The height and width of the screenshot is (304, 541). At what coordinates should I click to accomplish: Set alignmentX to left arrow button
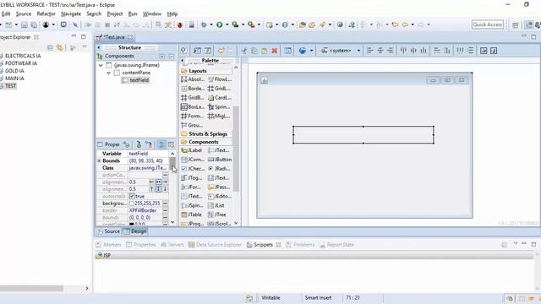(x=151, y=182)
